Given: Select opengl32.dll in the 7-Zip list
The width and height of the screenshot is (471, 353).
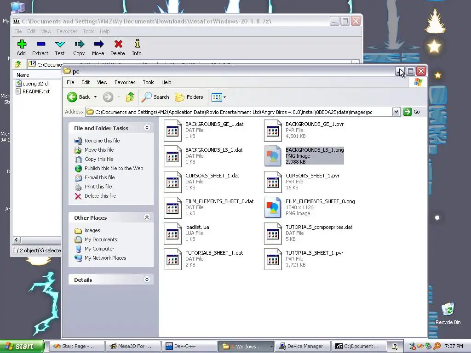Looking at the screenshot, I should (x=33, y=84).
